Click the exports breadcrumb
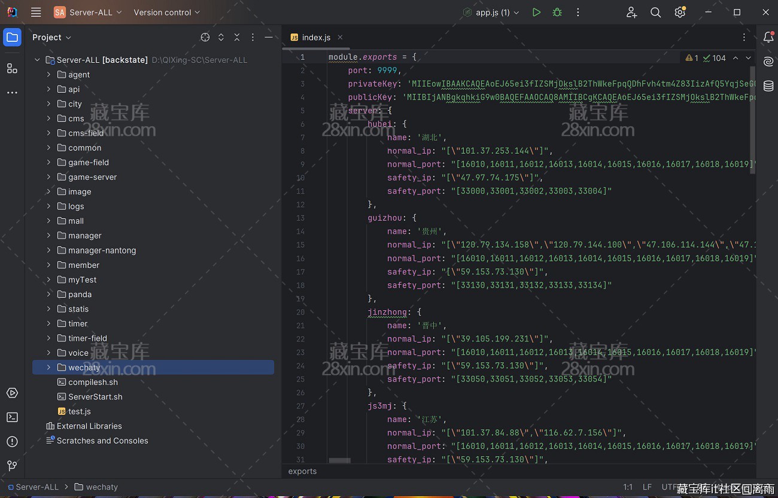This screenshot has width=778, height=498. click(302, 471)
